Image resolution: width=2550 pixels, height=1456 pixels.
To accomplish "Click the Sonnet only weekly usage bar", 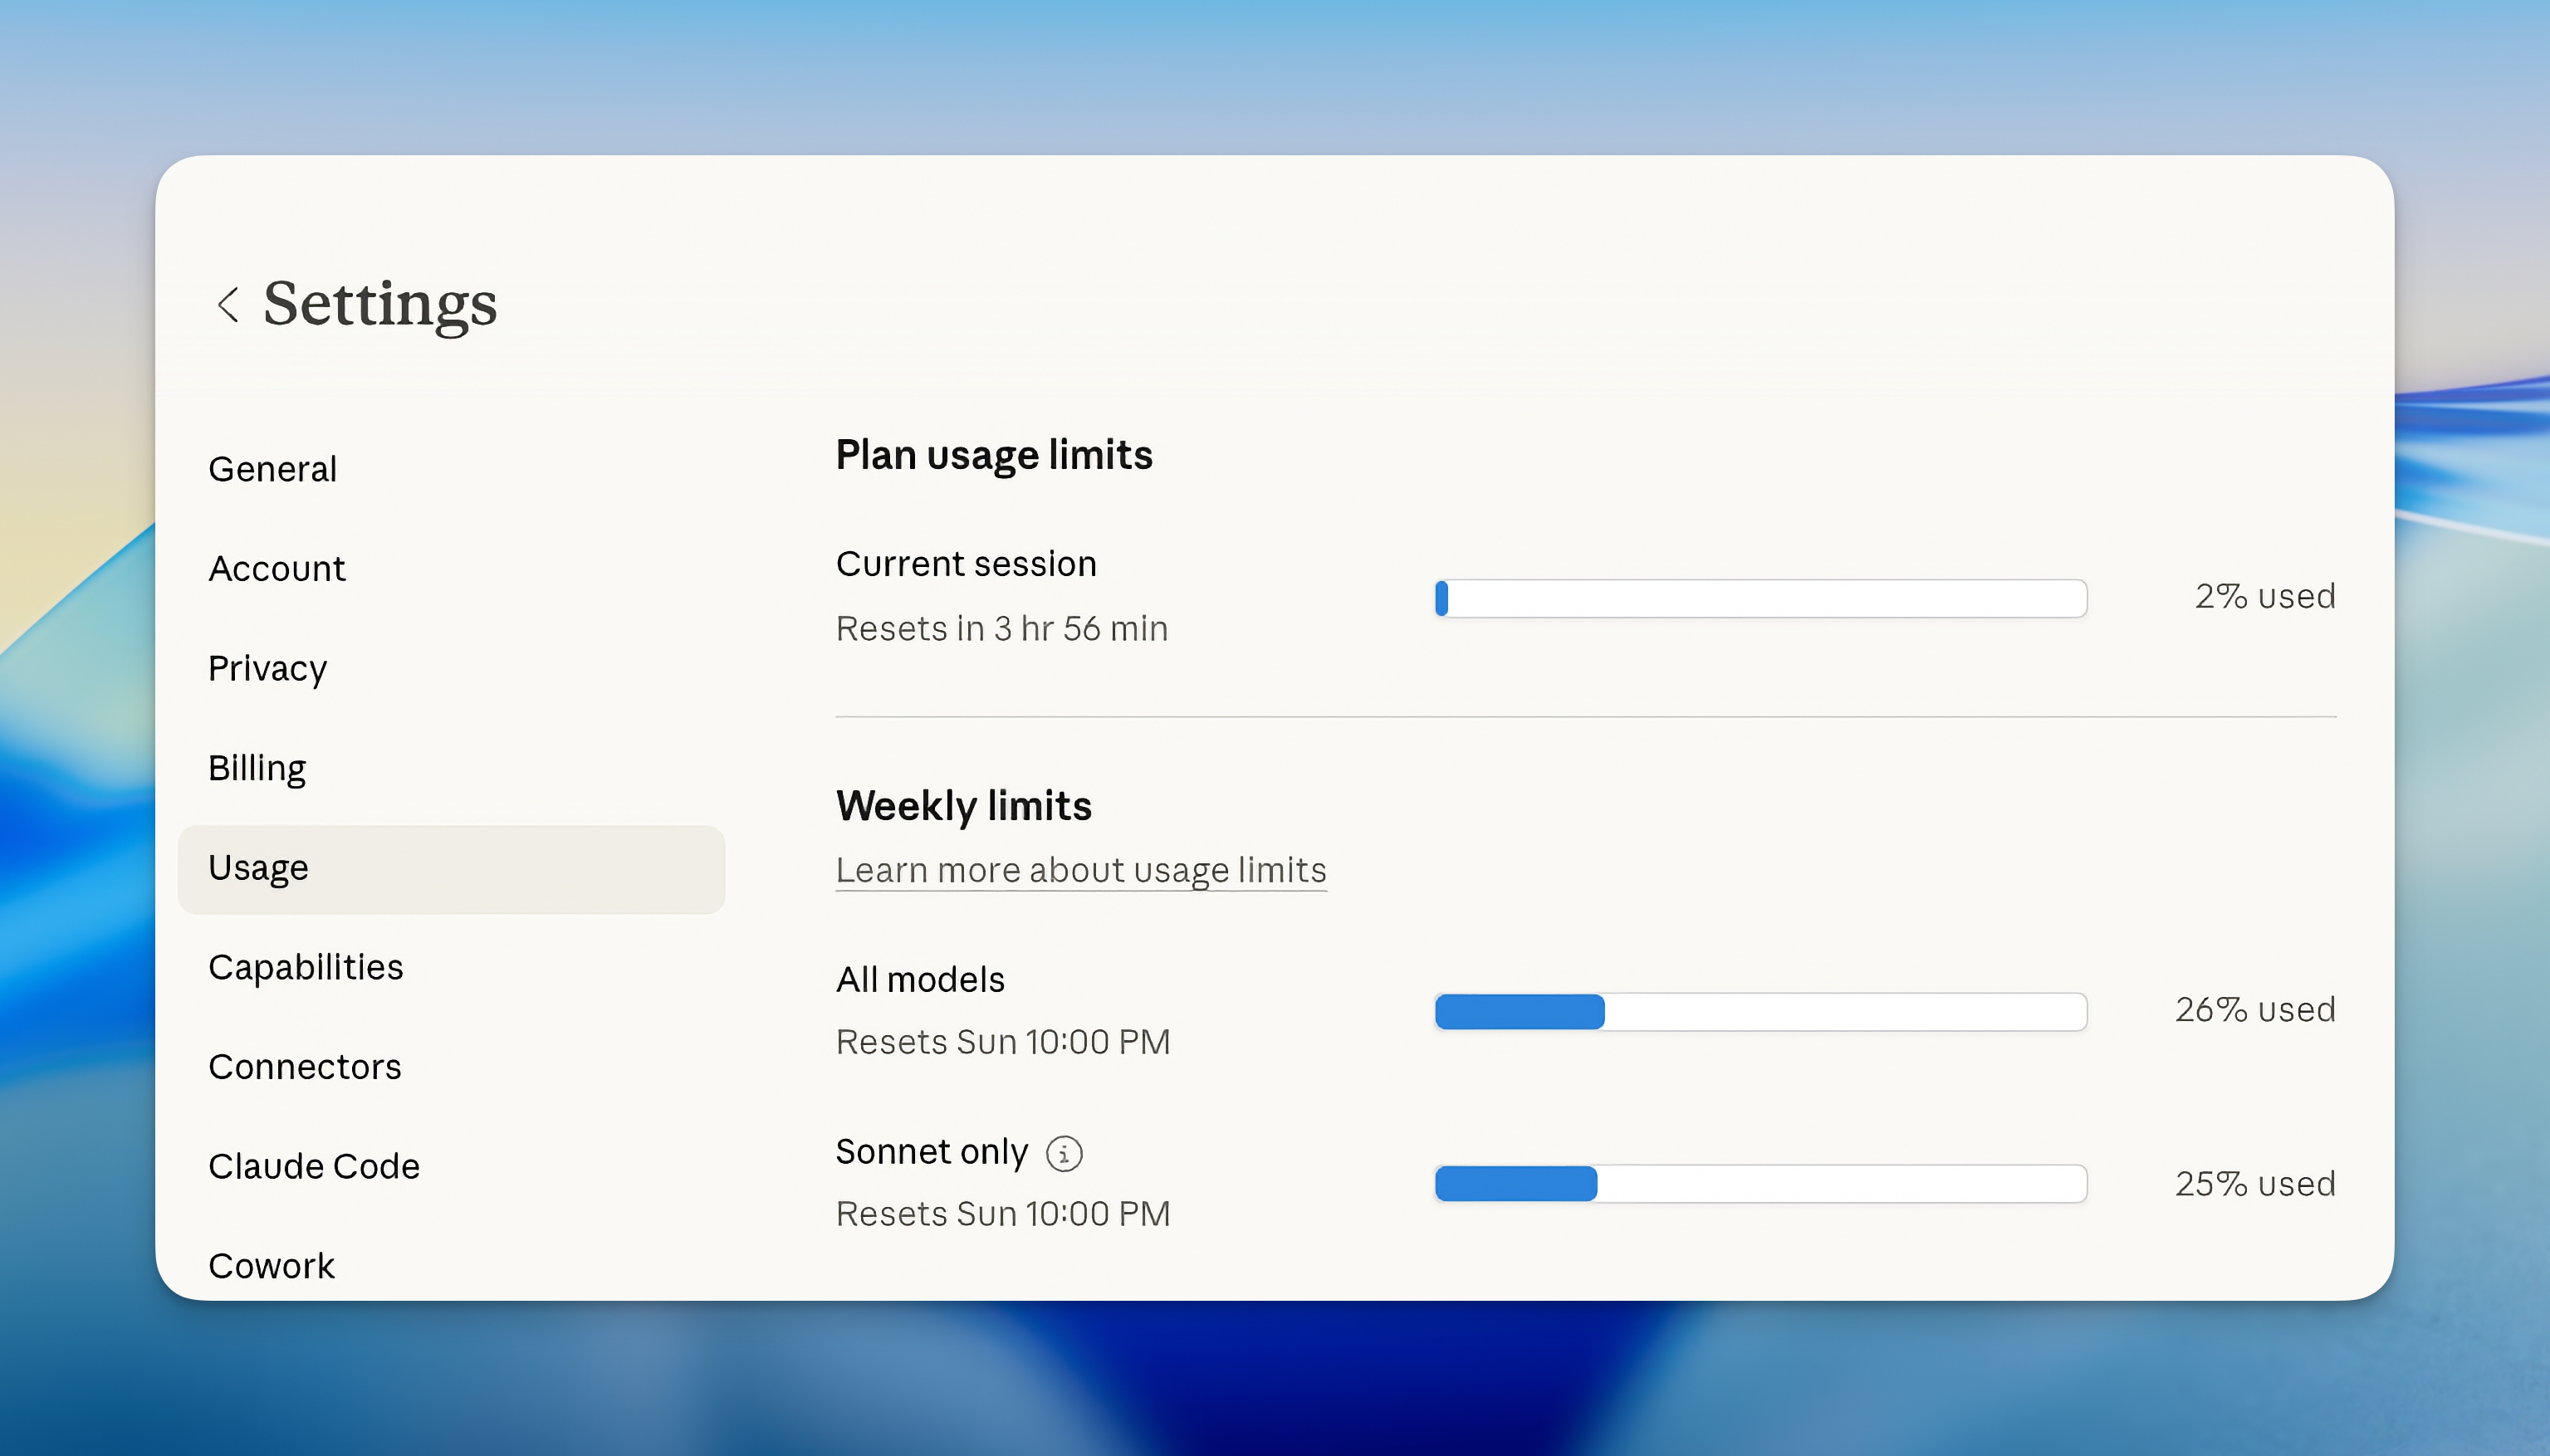I will point(1760,1184).
